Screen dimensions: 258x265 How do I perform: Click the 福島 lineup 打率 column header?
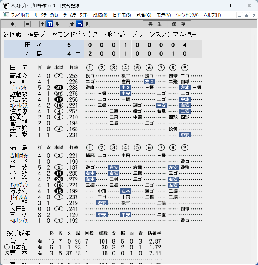tap(74, 147)
